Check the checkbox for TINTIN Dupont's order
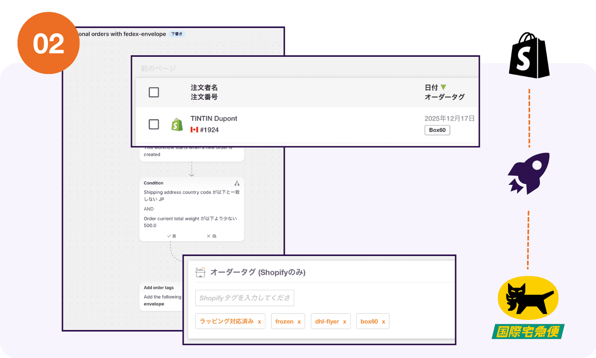596x358 pixels. point(154,124)
